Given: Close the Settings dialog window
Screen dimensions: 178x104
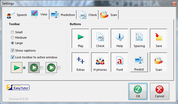Looking at the screenshot, I should coord(174,4).
